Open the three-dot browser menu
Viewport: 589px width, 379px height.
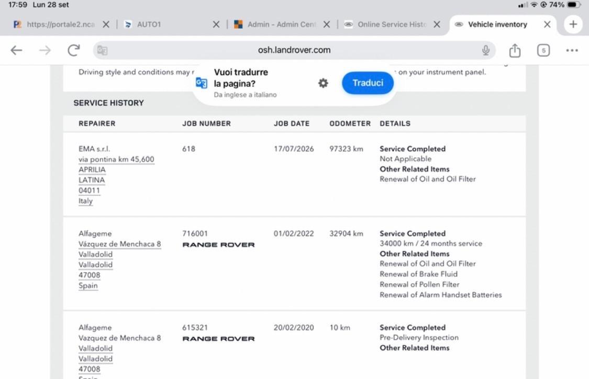coord(572,50)
